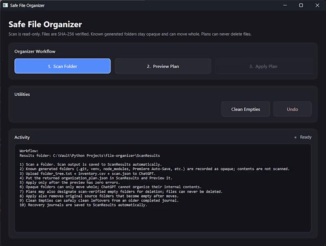Click log line 5 'Apply only after the preview'
This screenshot has height=246, width=326.
[x=70, y=182]
